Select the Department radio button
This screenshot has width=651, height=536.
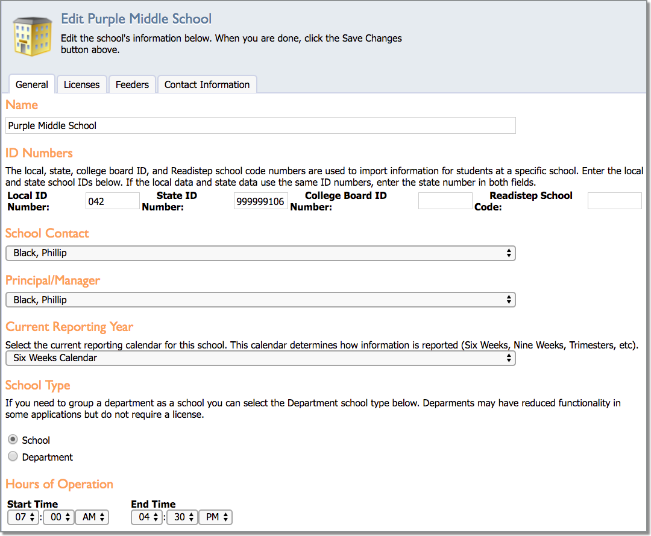(x=13, y=456)
